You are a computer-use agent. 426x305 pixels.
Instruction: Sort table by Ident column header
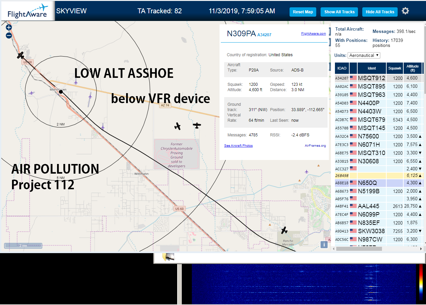click(x=372, y=68)
